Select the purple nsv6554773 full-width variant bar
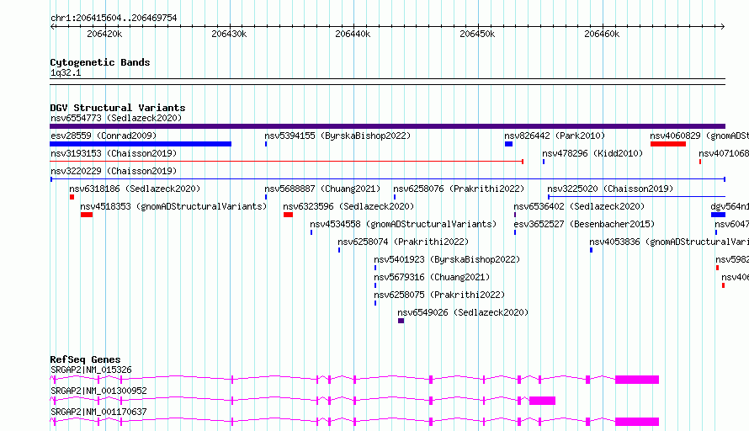The height and width of the screenshot is (431, 749). (x=387, y=126)
